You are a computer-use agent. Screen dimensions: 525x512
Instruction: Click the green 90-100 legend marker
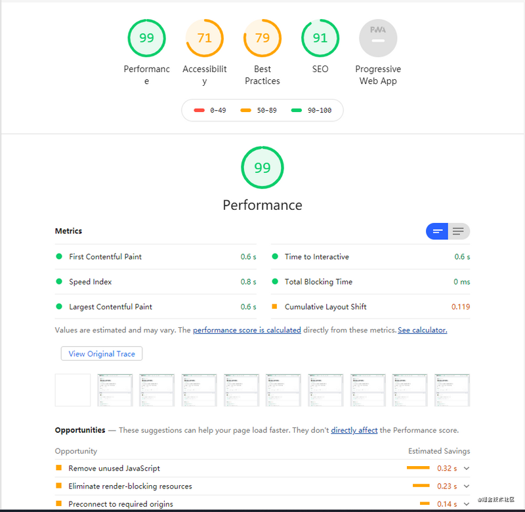pos(297,110)
